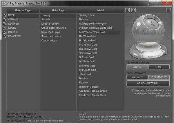
Task: Select 18k Rose Gold
Action: 99,66
